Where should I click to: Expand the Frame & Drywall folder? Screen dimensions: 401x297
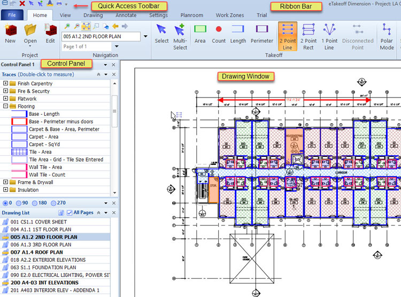pyautogui.click(x=6, y=182)
